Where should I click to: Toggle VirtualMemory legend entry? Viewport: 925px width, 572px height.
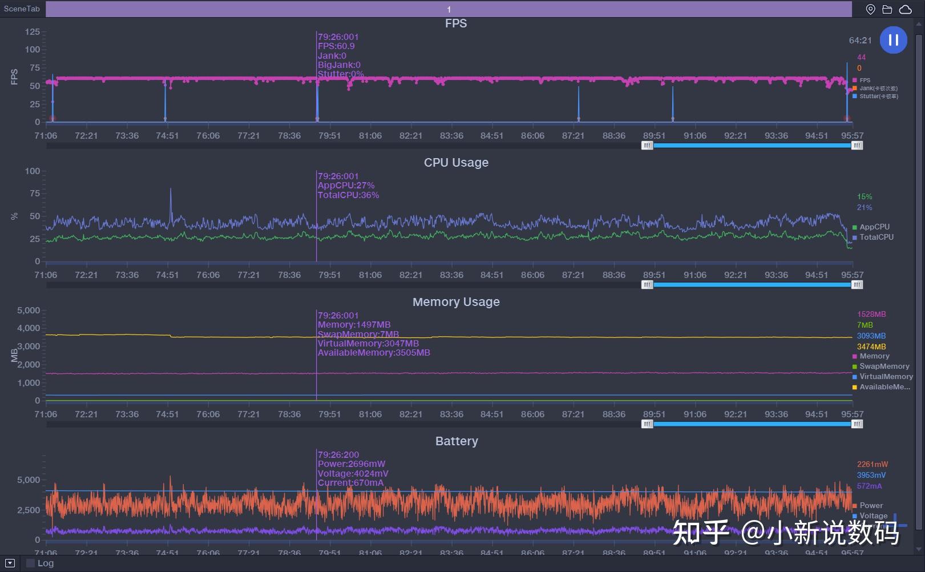pyautogui.click(x=883, y=377)
